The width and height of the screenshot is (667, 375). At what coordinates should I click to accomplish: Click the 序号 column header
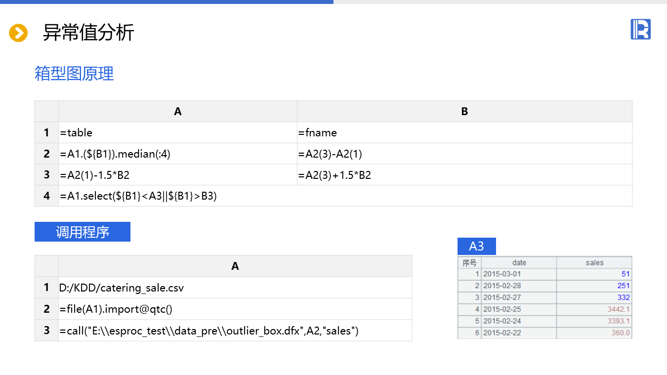click(469, 263)
